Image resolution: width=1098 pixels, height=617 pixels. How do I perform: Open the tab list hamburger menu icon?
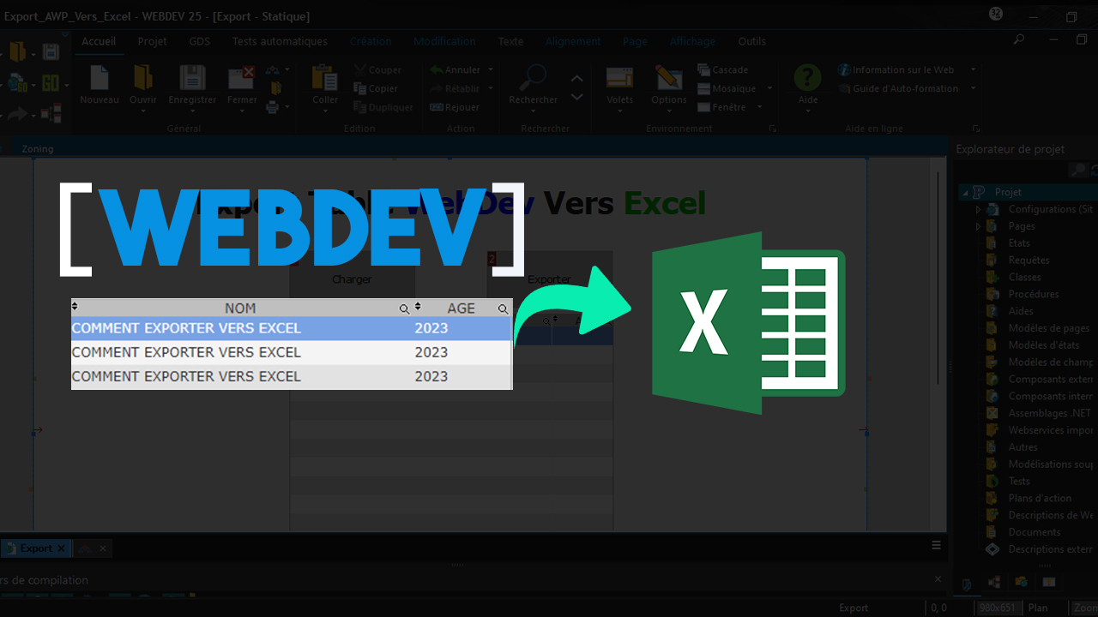pyautogui.click(x=937, y=545)
